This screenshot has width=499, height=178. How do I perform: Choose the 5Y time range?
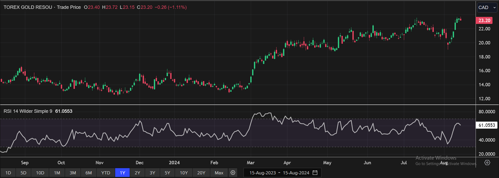pyautogui.click(x=167, y=172)
